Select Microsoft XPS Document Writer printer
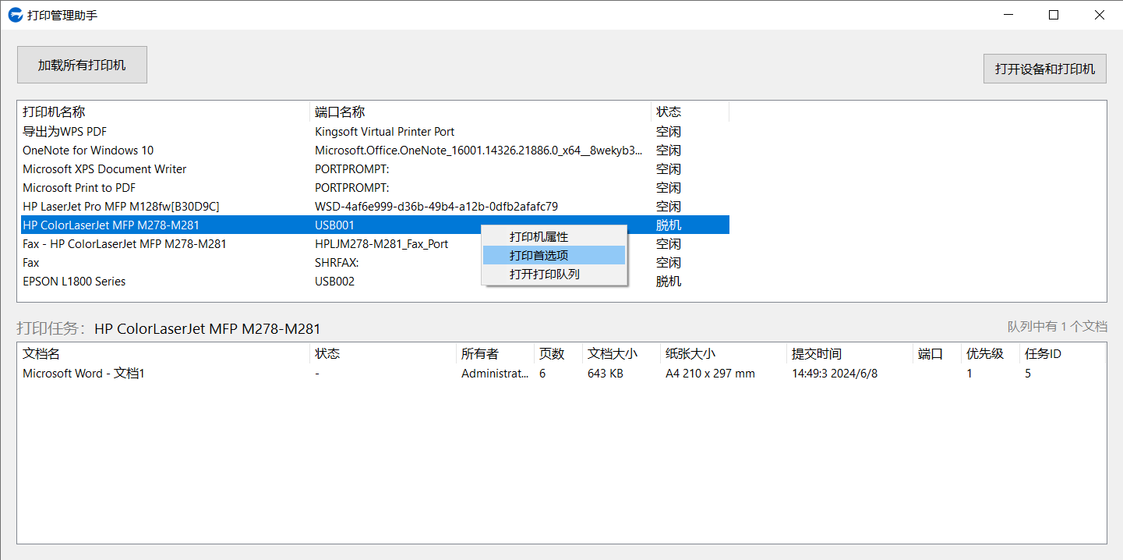The height and width of the screenshot is (560, 1123). pyautogui.click(x=373, y=169)
